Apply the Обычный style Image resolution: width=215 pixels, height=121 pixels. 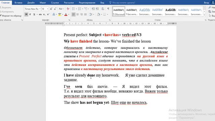coord(119,11)
